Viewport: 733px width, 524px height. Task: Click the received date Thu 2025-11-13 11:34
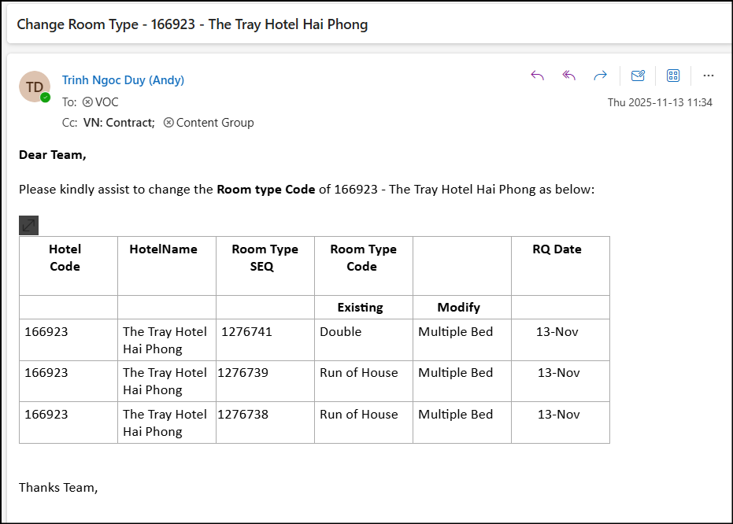point(660,102)
